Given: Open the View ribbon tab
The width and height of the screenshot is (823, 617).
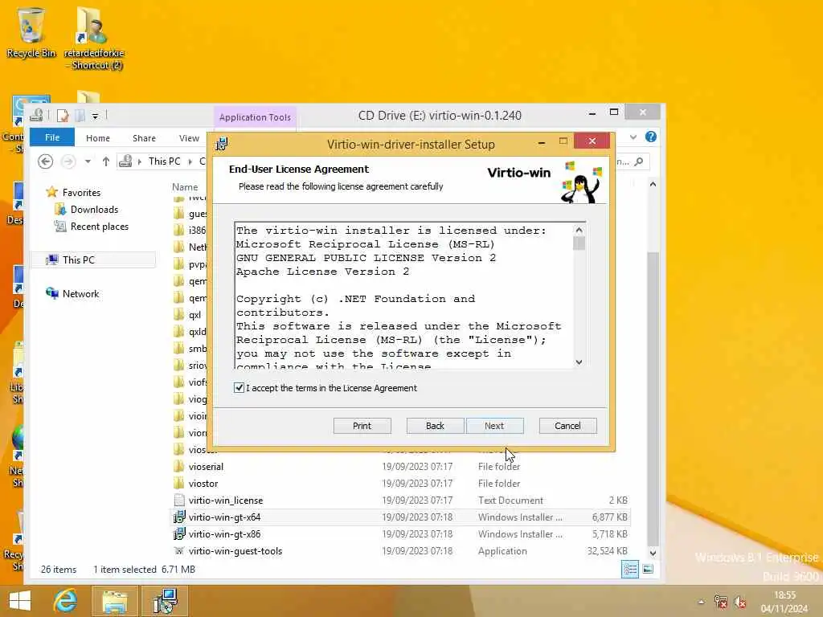Looking at the screenshot, I should [189, 138].
